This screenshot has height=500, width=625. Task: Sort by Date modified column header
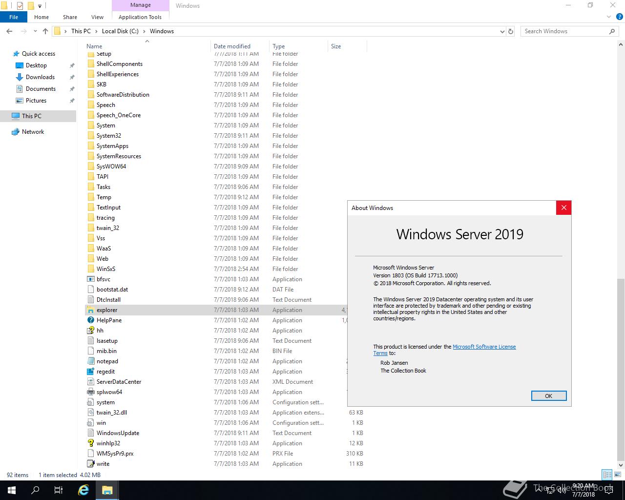click(240, 46)
